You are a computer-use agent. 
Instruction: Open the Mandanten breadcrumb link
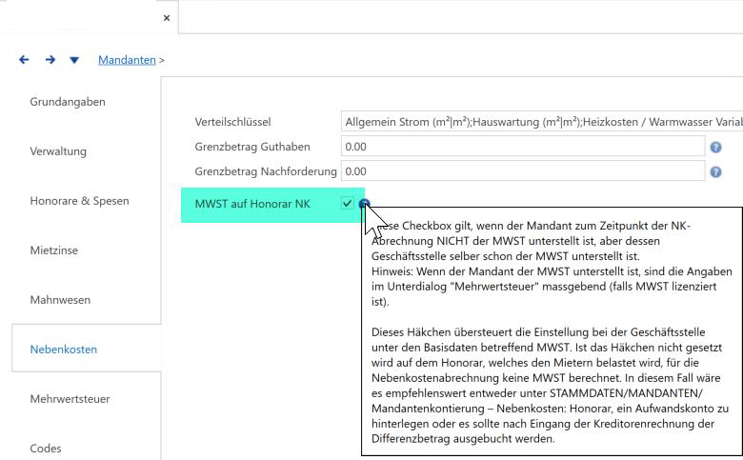pyautogui.click(x=127, y=60)
